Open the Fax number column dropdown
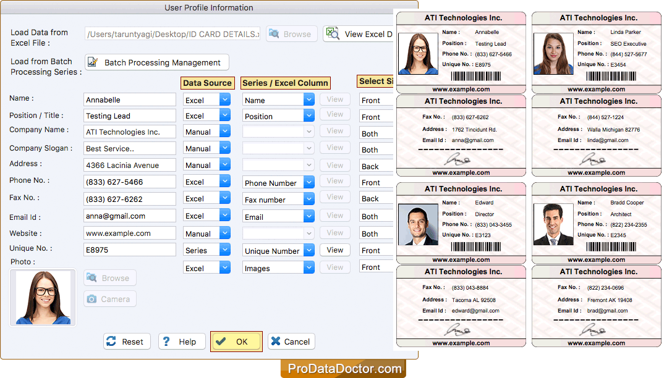This screenshot has height=378, width=664. 278,199
